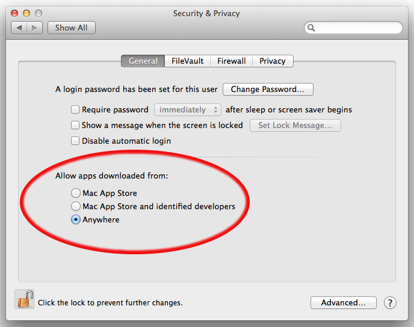Viewport: 414px width, 327px height.
Task: Go forward with the right arrow
Action: tap(34, 28)
